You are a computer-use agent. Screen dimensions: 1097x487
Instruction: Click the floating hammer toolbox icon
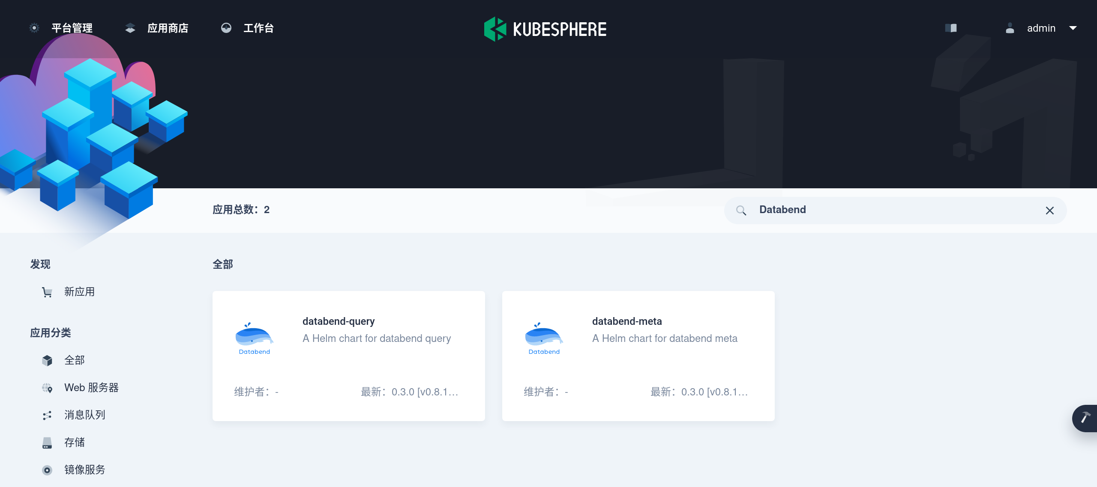pyautogui.click(x=1085, y=418)
